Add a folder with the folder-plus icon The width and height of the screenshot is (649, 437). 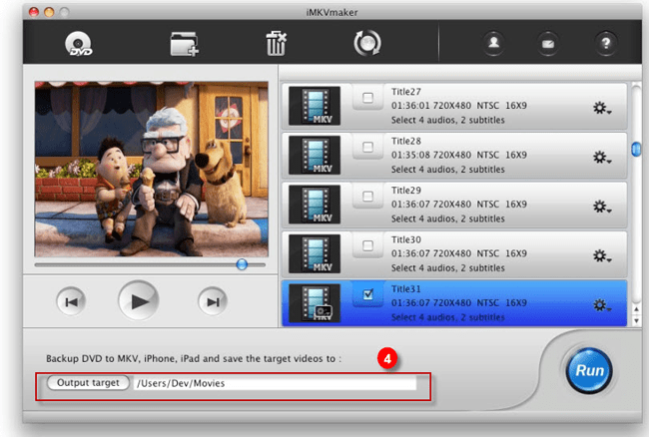[x=184, y=44]
